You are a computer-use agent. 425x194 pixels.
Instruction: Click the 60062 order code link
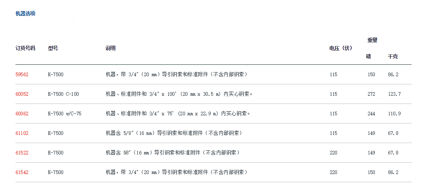(x=22, y=114)
